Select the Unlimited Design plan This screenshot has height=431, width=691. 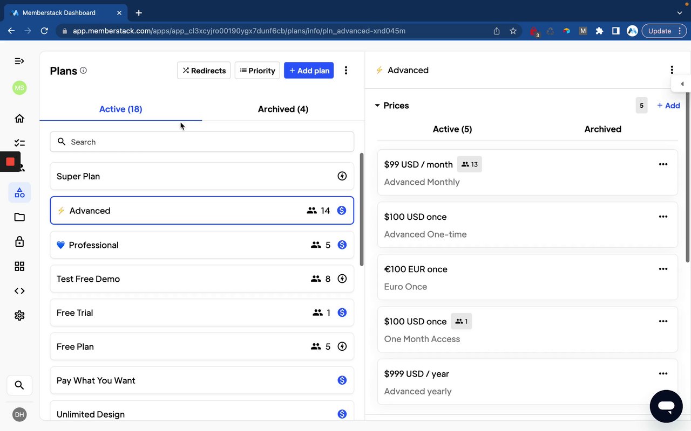(202, 411)
